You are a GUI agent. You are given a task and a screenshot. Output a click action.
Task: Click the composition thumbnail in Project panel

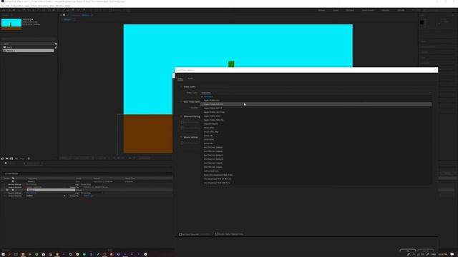coord(11,24)
